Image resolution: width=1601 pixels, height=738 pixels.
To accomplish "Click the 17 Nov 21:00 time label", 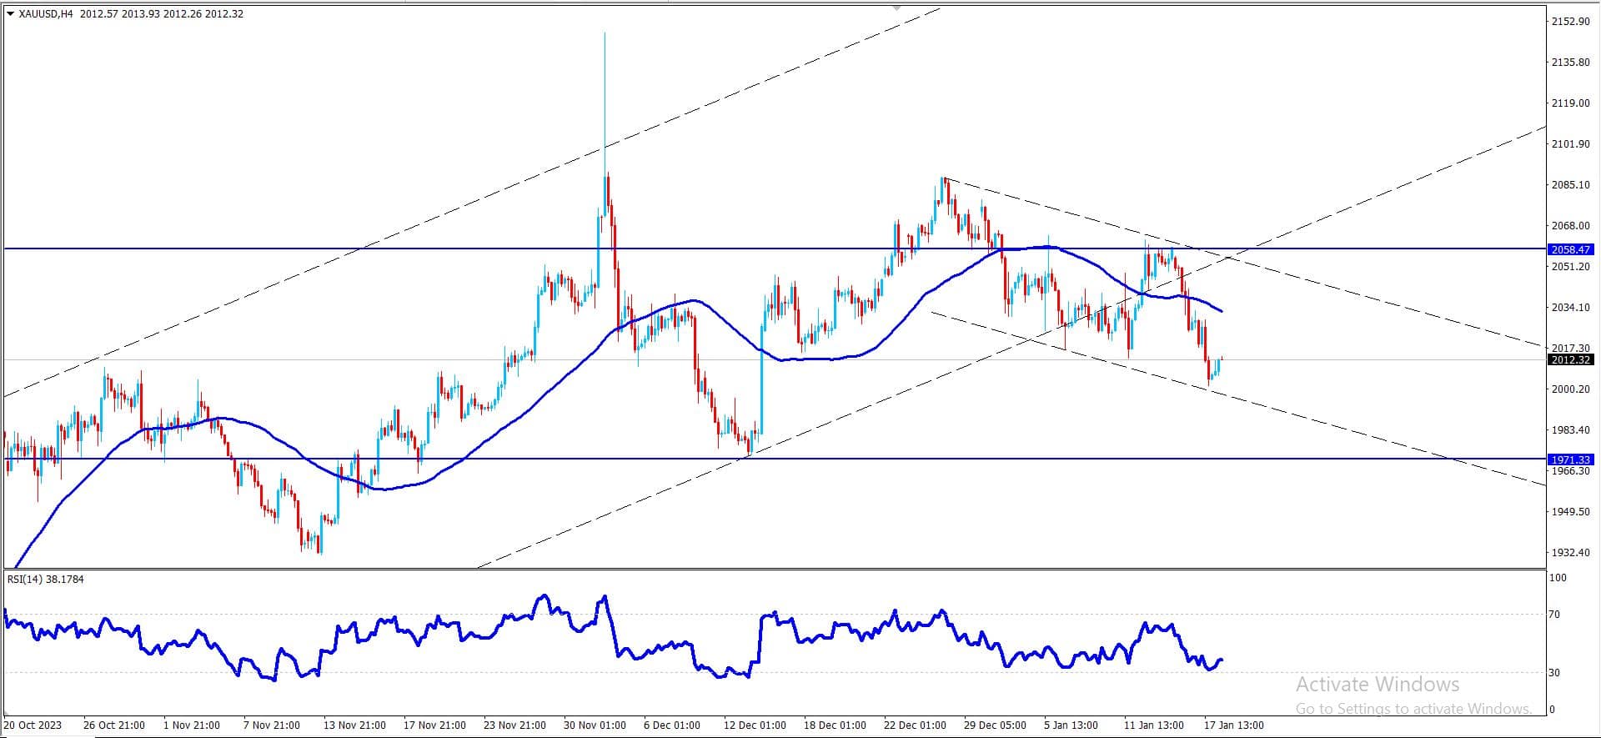I will (434, 725).
